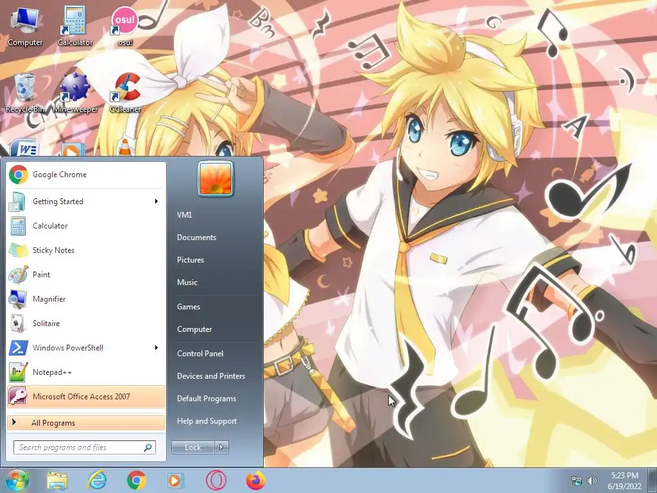Select Notepad++ from Start menu
Image resolution: width=657 pixels, height=493 pixels.
point(86,372)
